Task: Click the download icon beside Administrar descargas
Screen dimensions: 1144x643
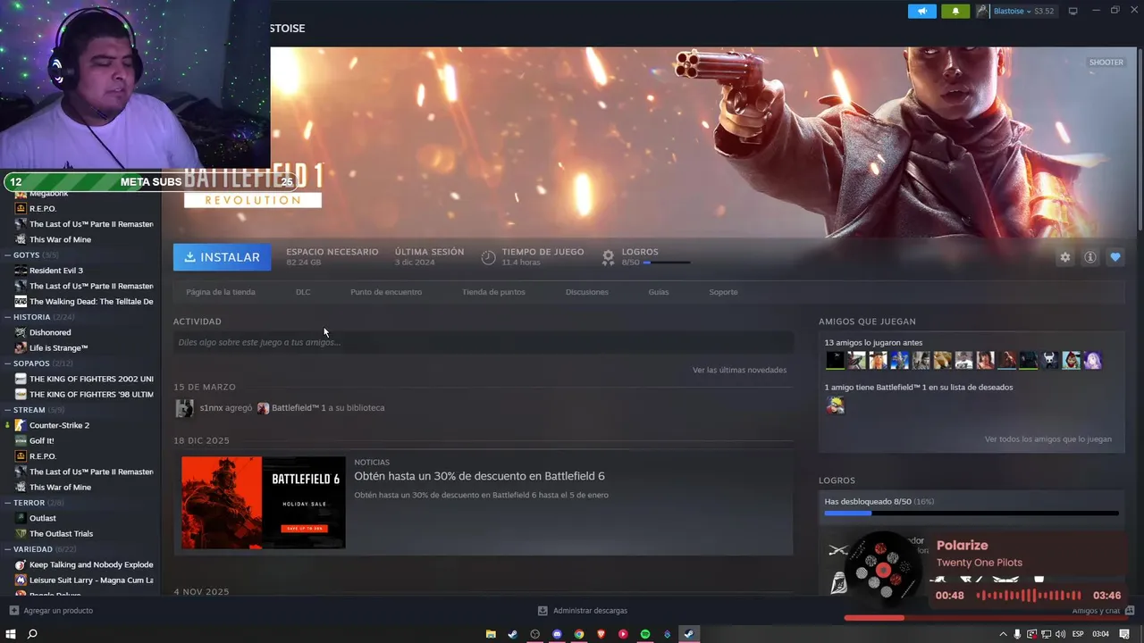Action: click(x=543, y=611)
